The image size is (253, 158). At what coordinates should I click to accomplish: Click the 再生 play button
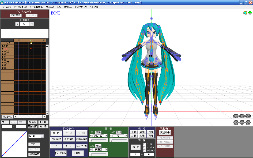tap(135, 147)
